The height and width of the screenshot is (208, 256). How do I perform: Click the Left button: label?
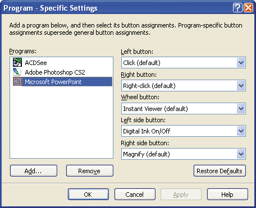pyautogui.click(x=137, y=52)
